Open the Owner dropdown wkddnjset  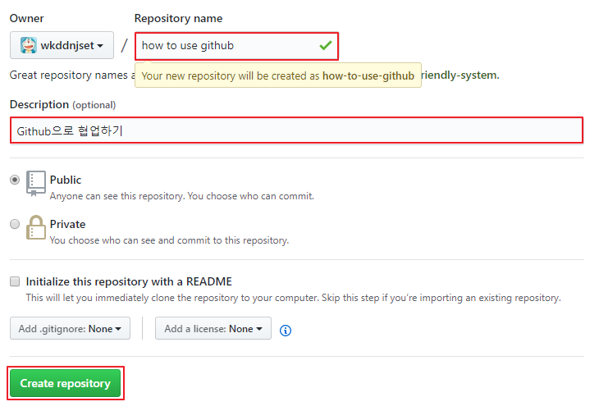pyautogui.click(x=62, y=45)
